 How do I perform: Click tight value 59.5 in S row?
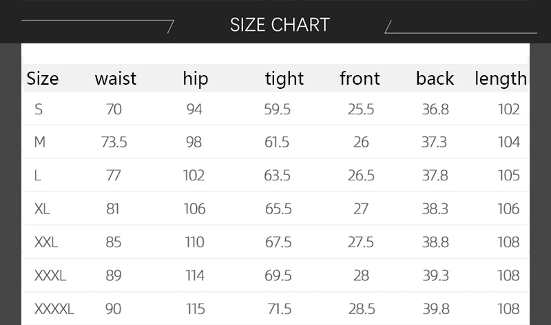pos(277,109)
